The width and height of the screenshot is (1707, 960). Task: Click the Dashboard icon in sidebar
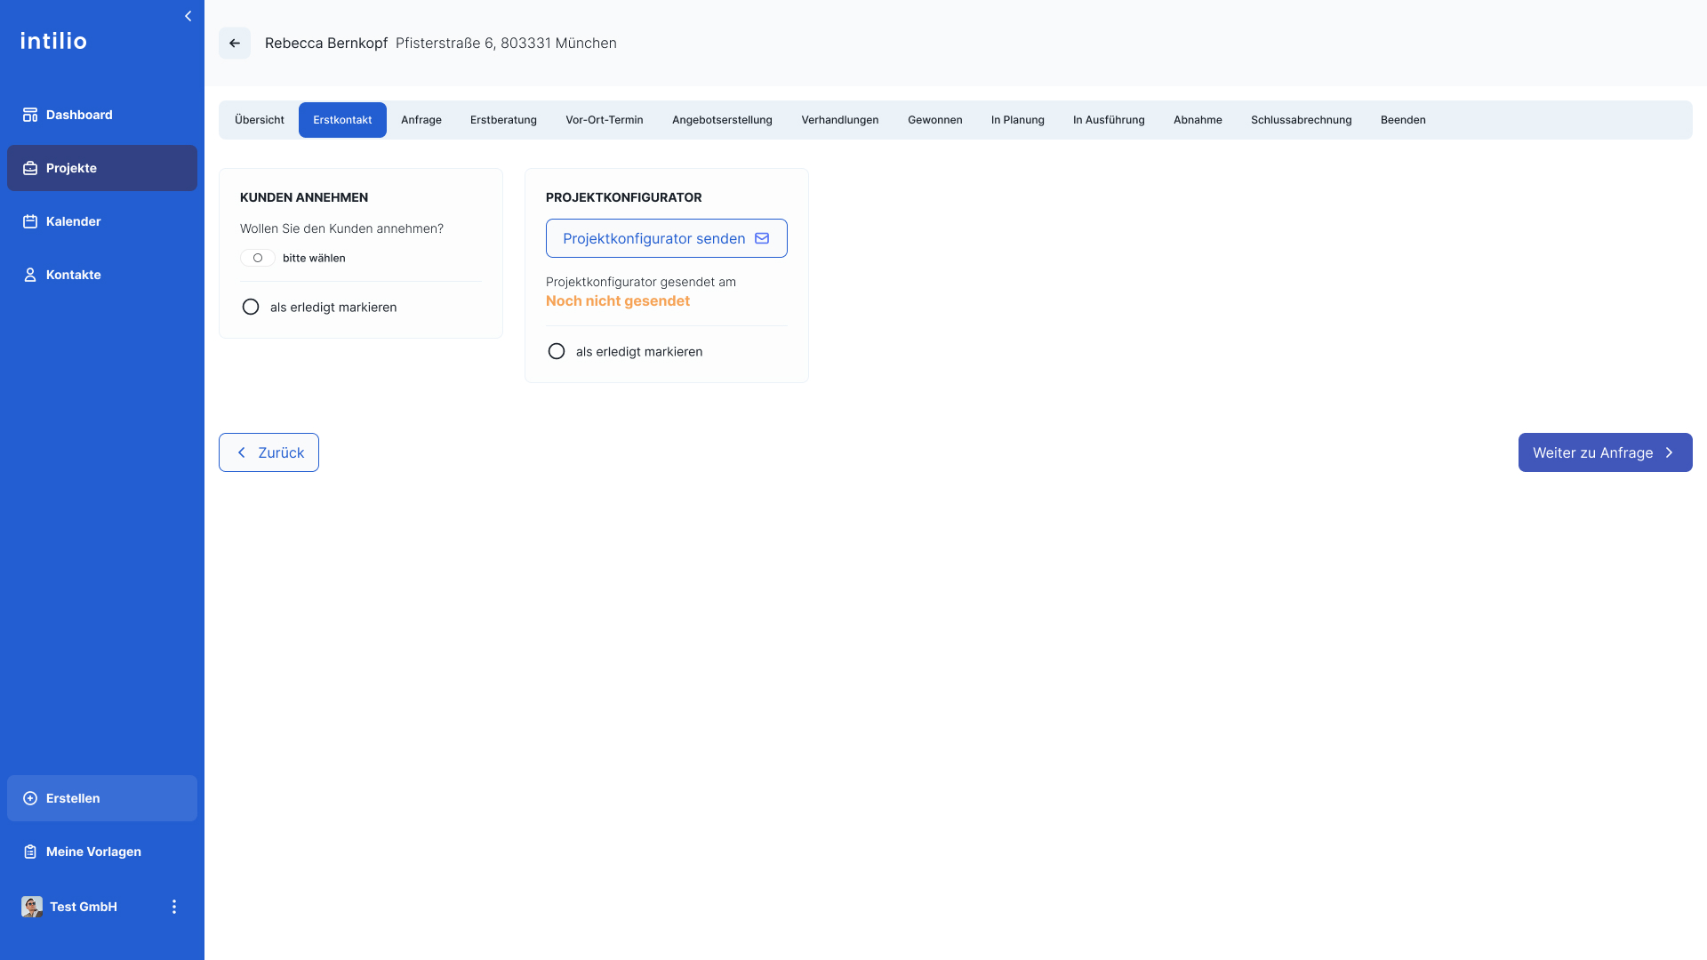[30, 115]
